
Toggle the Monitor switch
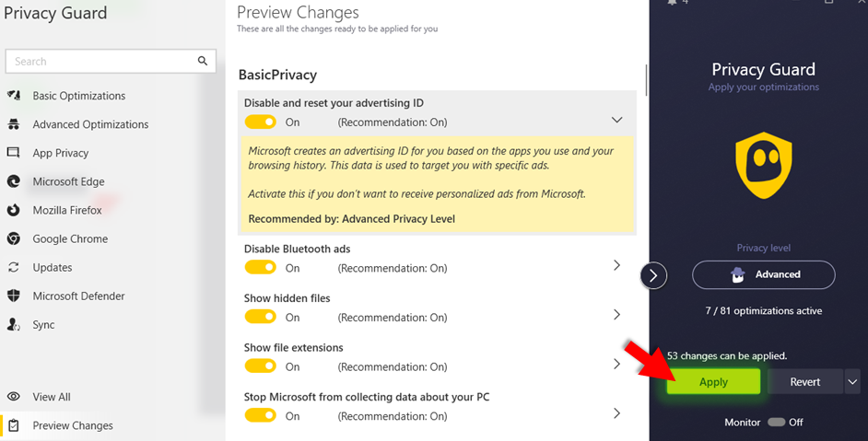[x=776, y=423]
